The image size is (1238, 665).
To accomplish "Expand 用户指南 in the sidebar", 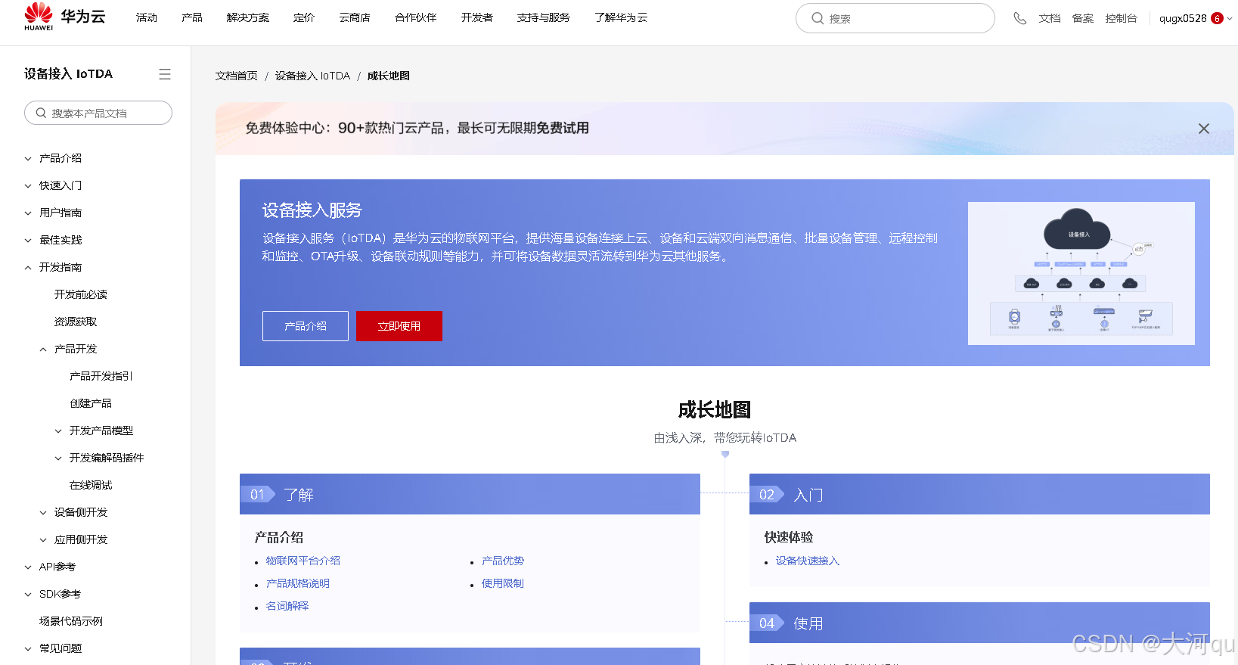I will click(x=28, y=213).
